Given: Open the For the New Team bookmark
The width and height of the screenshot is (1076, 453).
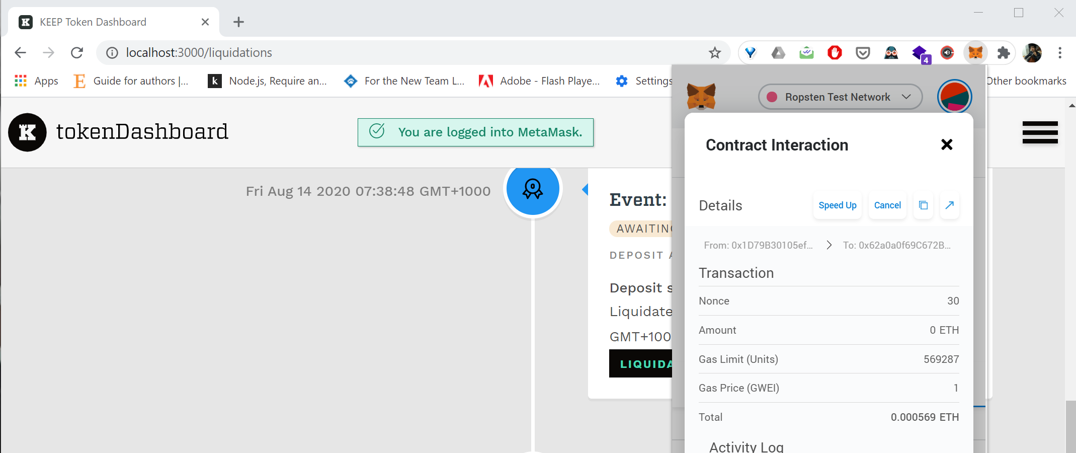Looking at the screenshot, I should 404,81.
